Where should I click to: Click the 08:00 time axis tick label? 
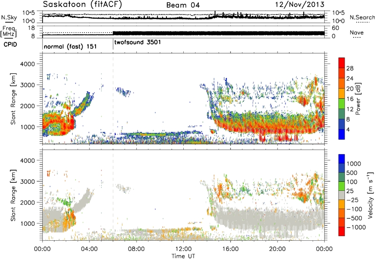pyautogui.click(x=136, y=249)
